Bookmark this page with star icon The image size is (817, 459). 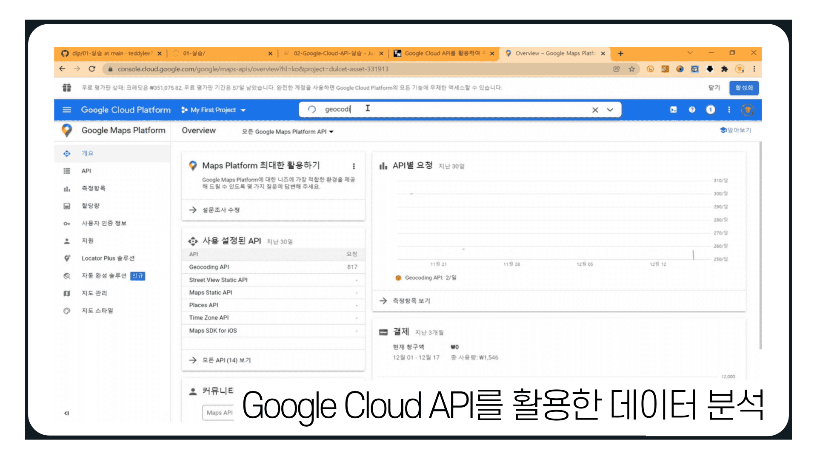[632, 69]
